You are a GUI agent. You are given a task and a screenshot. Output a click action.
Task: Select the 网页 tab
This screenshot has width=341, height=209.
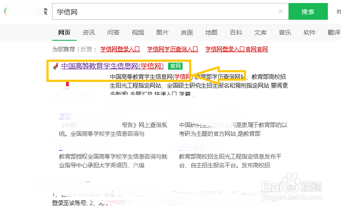pos(64,32)
